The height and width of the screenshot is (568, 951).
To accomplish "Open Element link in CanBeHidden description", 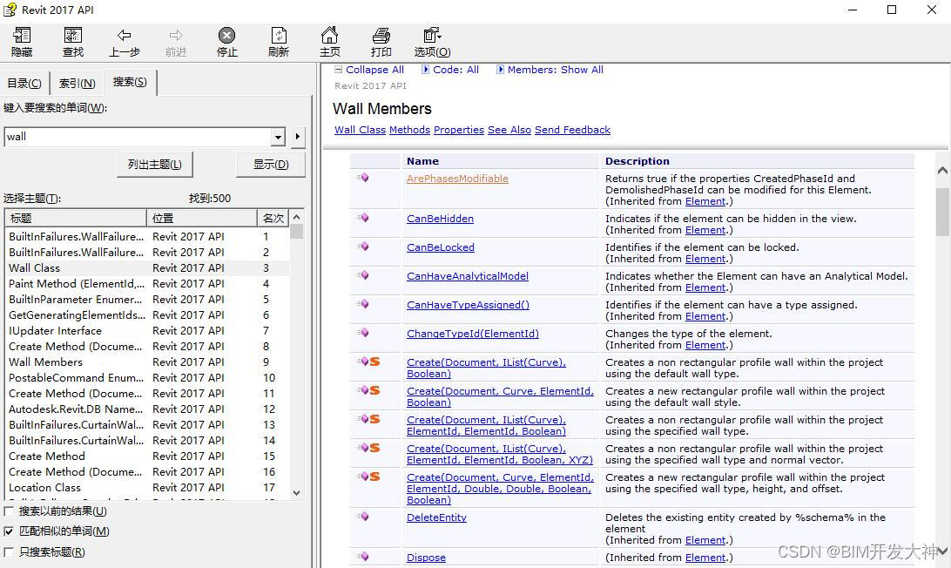I will [x=705, y=230].
